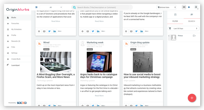Share Nest WiFi blurb on LinkedIn

(142, 31)
